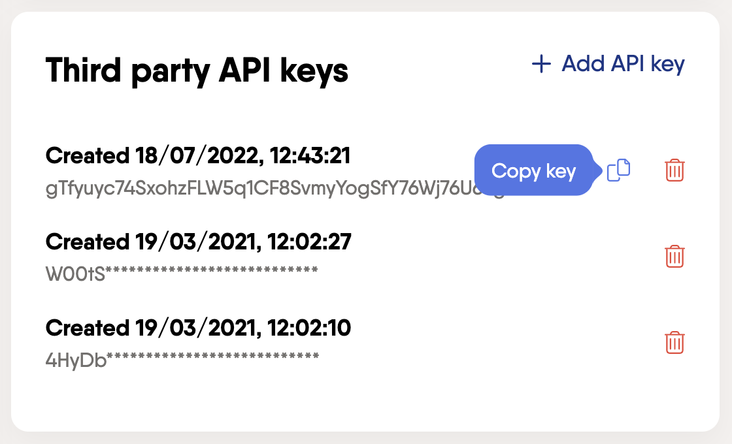Click the Copy key tooltip bubble
732x444 pixels.
(x=533, y=171)
